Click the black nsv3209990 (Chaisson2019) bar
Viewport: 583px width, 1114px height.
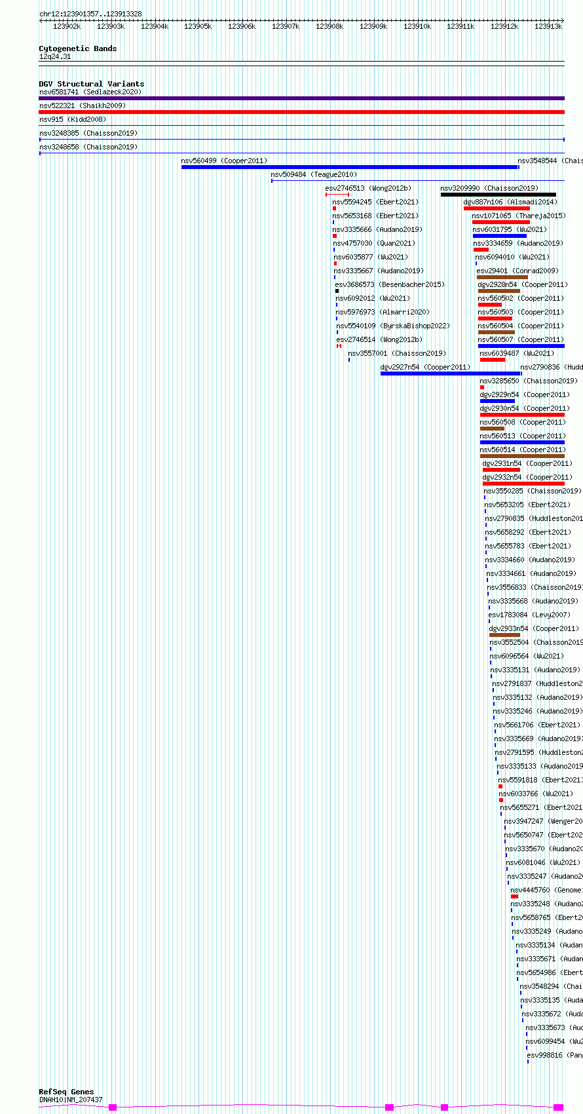click(498, 195)
